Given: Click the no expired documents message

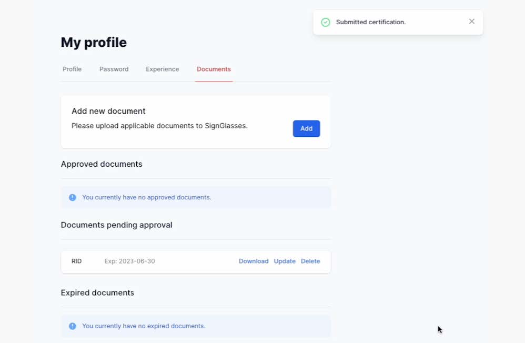Looking at the screenshot, I should (144, 326).
